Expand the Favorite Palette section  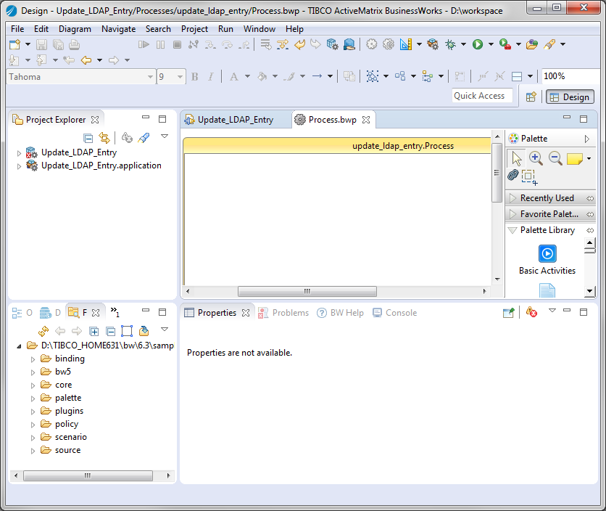(x=513, y=213)
